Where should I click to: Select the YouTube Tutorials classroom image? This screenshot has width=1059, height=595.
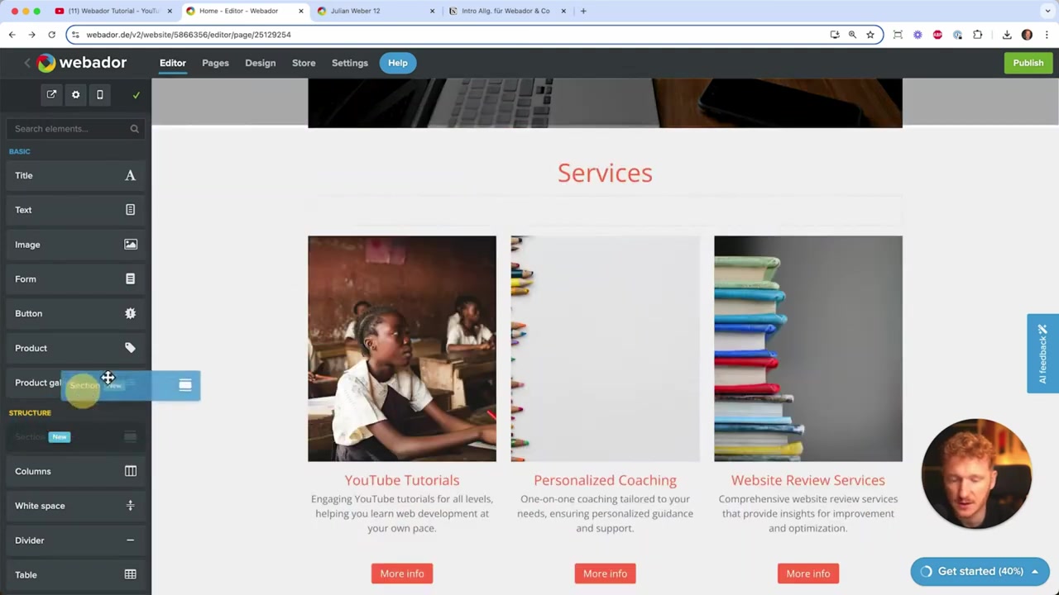click(402, 349)
